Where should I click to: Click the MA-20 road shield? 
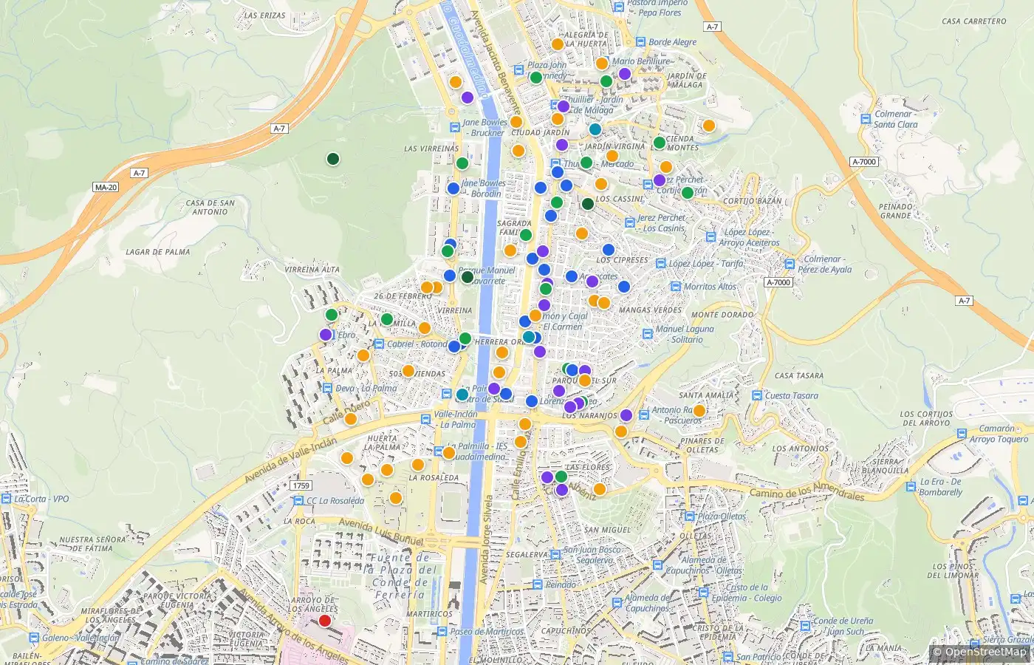[106, 187]
